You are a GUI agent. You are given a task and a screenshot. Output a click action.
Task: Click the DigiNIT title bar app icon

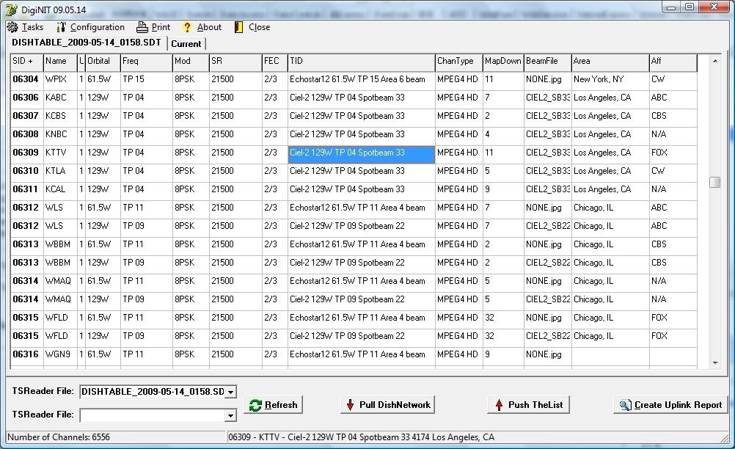click(x=12, y=10)
